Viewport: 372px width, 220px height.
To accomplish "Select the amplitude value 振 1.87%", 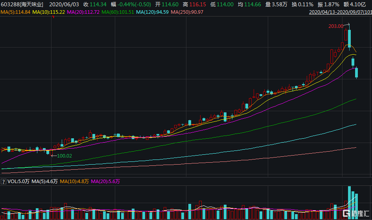I will tap(329, 4).
